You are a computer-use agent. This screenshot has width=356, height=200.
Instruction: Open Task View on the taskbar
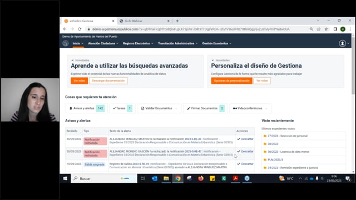142,178
